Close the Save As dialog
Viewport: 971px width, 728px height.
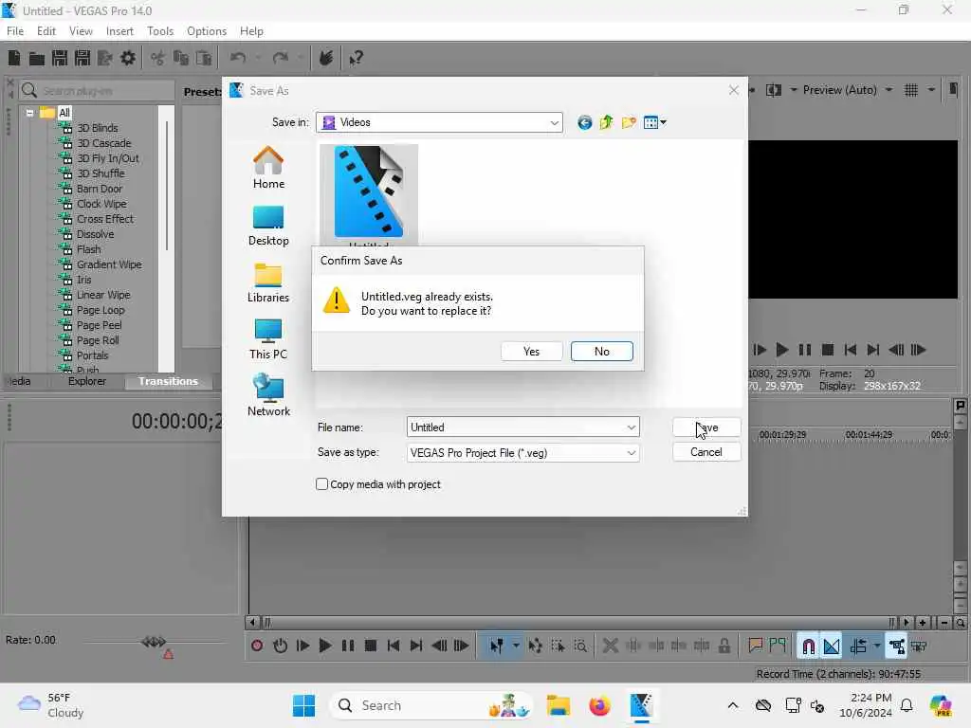[734, 90]
